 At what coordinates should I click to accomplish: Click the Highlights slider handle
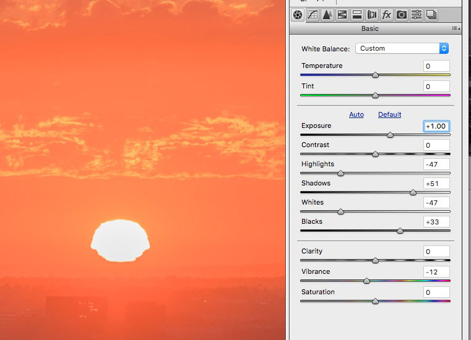point(340,174)
